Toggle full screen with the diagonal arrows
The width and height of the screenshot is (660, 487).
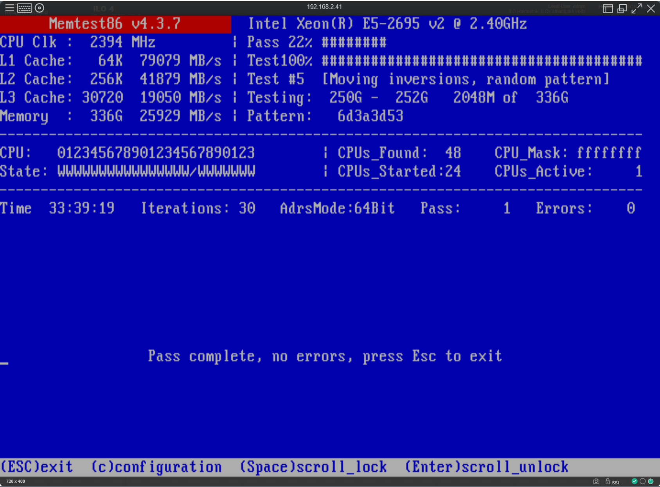(637, 8)
